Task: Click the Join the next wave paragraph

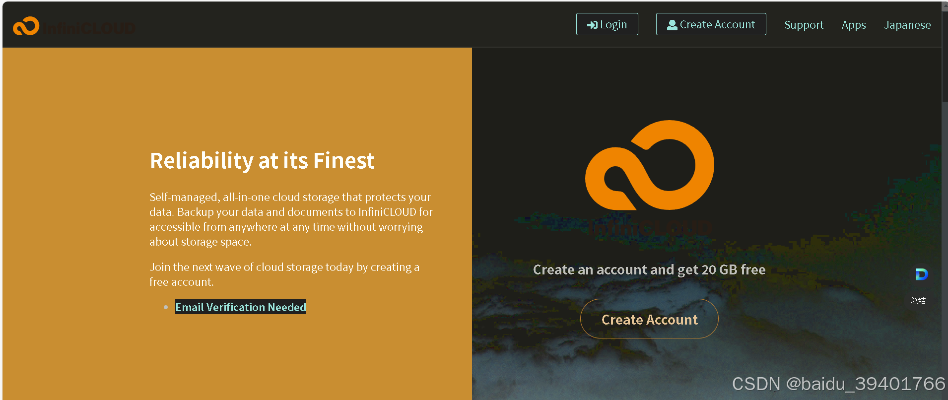Action: point(284,274)
